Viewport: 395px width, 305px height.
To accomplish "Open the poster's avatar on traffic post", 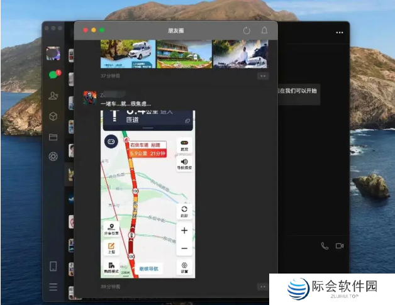I will tap(90, 97).
